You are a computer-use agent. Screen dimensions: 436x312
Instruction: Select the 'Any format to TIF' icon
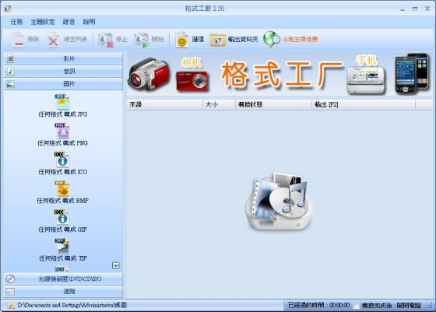click(x=62, y=246)
